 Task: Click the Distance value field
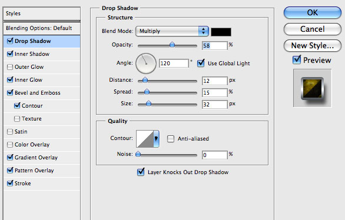pyautogui.click(x=214, y=81)
